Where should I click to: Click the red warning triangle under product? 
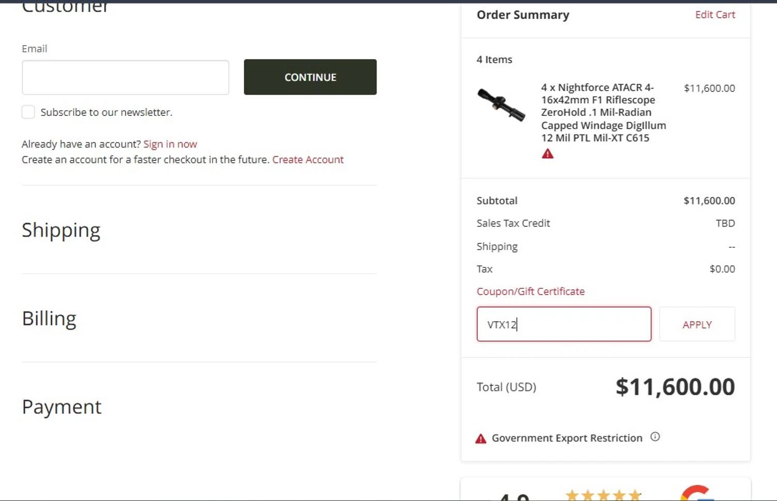click(548, 154)
